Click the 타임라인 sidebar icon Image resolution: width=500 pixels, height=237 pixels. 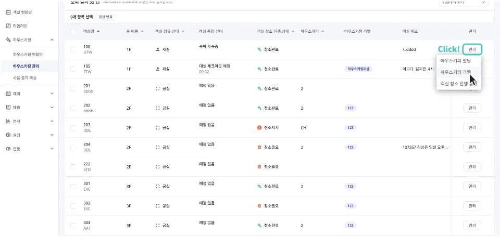(8, 25)
